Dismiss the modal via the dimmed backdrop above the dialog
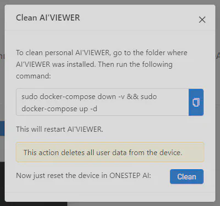Screen dimensions: 220x206 (x=110, y=2)
